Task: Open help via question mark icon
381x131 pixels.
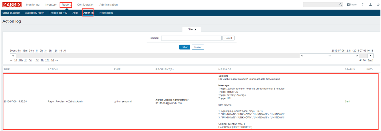Action: point(363,5)
